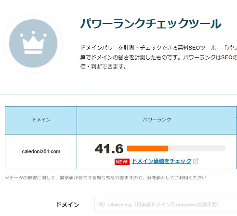Click the grey unfilled part of rank bar

tap(197, 148)
